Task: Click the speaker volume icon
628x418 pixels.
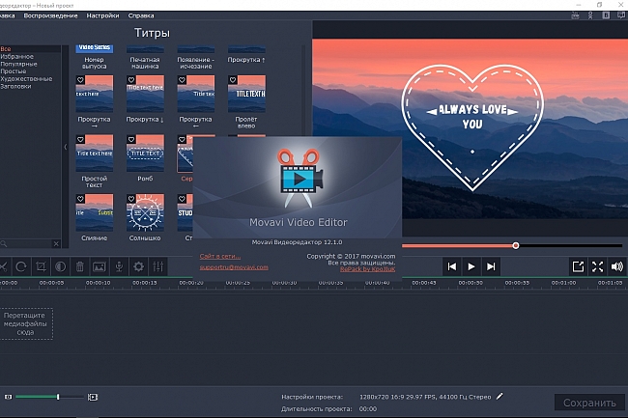Action: pyautogui.click(x=617, y=266)
